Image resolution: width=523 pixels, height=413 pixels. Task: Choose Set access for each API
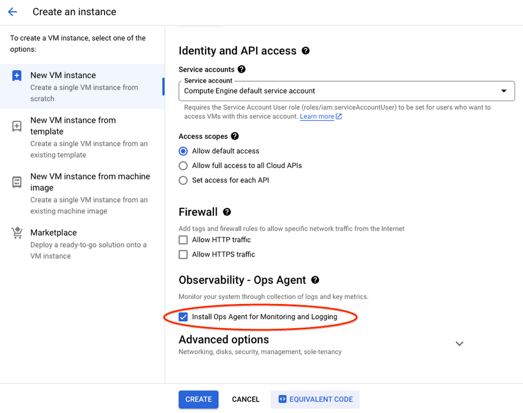pos(183,180)
